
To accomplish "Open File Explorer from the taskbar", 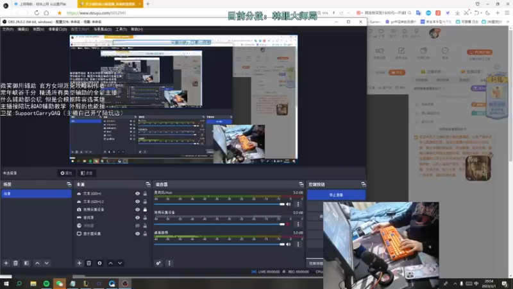I will click(x=33, y=283).
